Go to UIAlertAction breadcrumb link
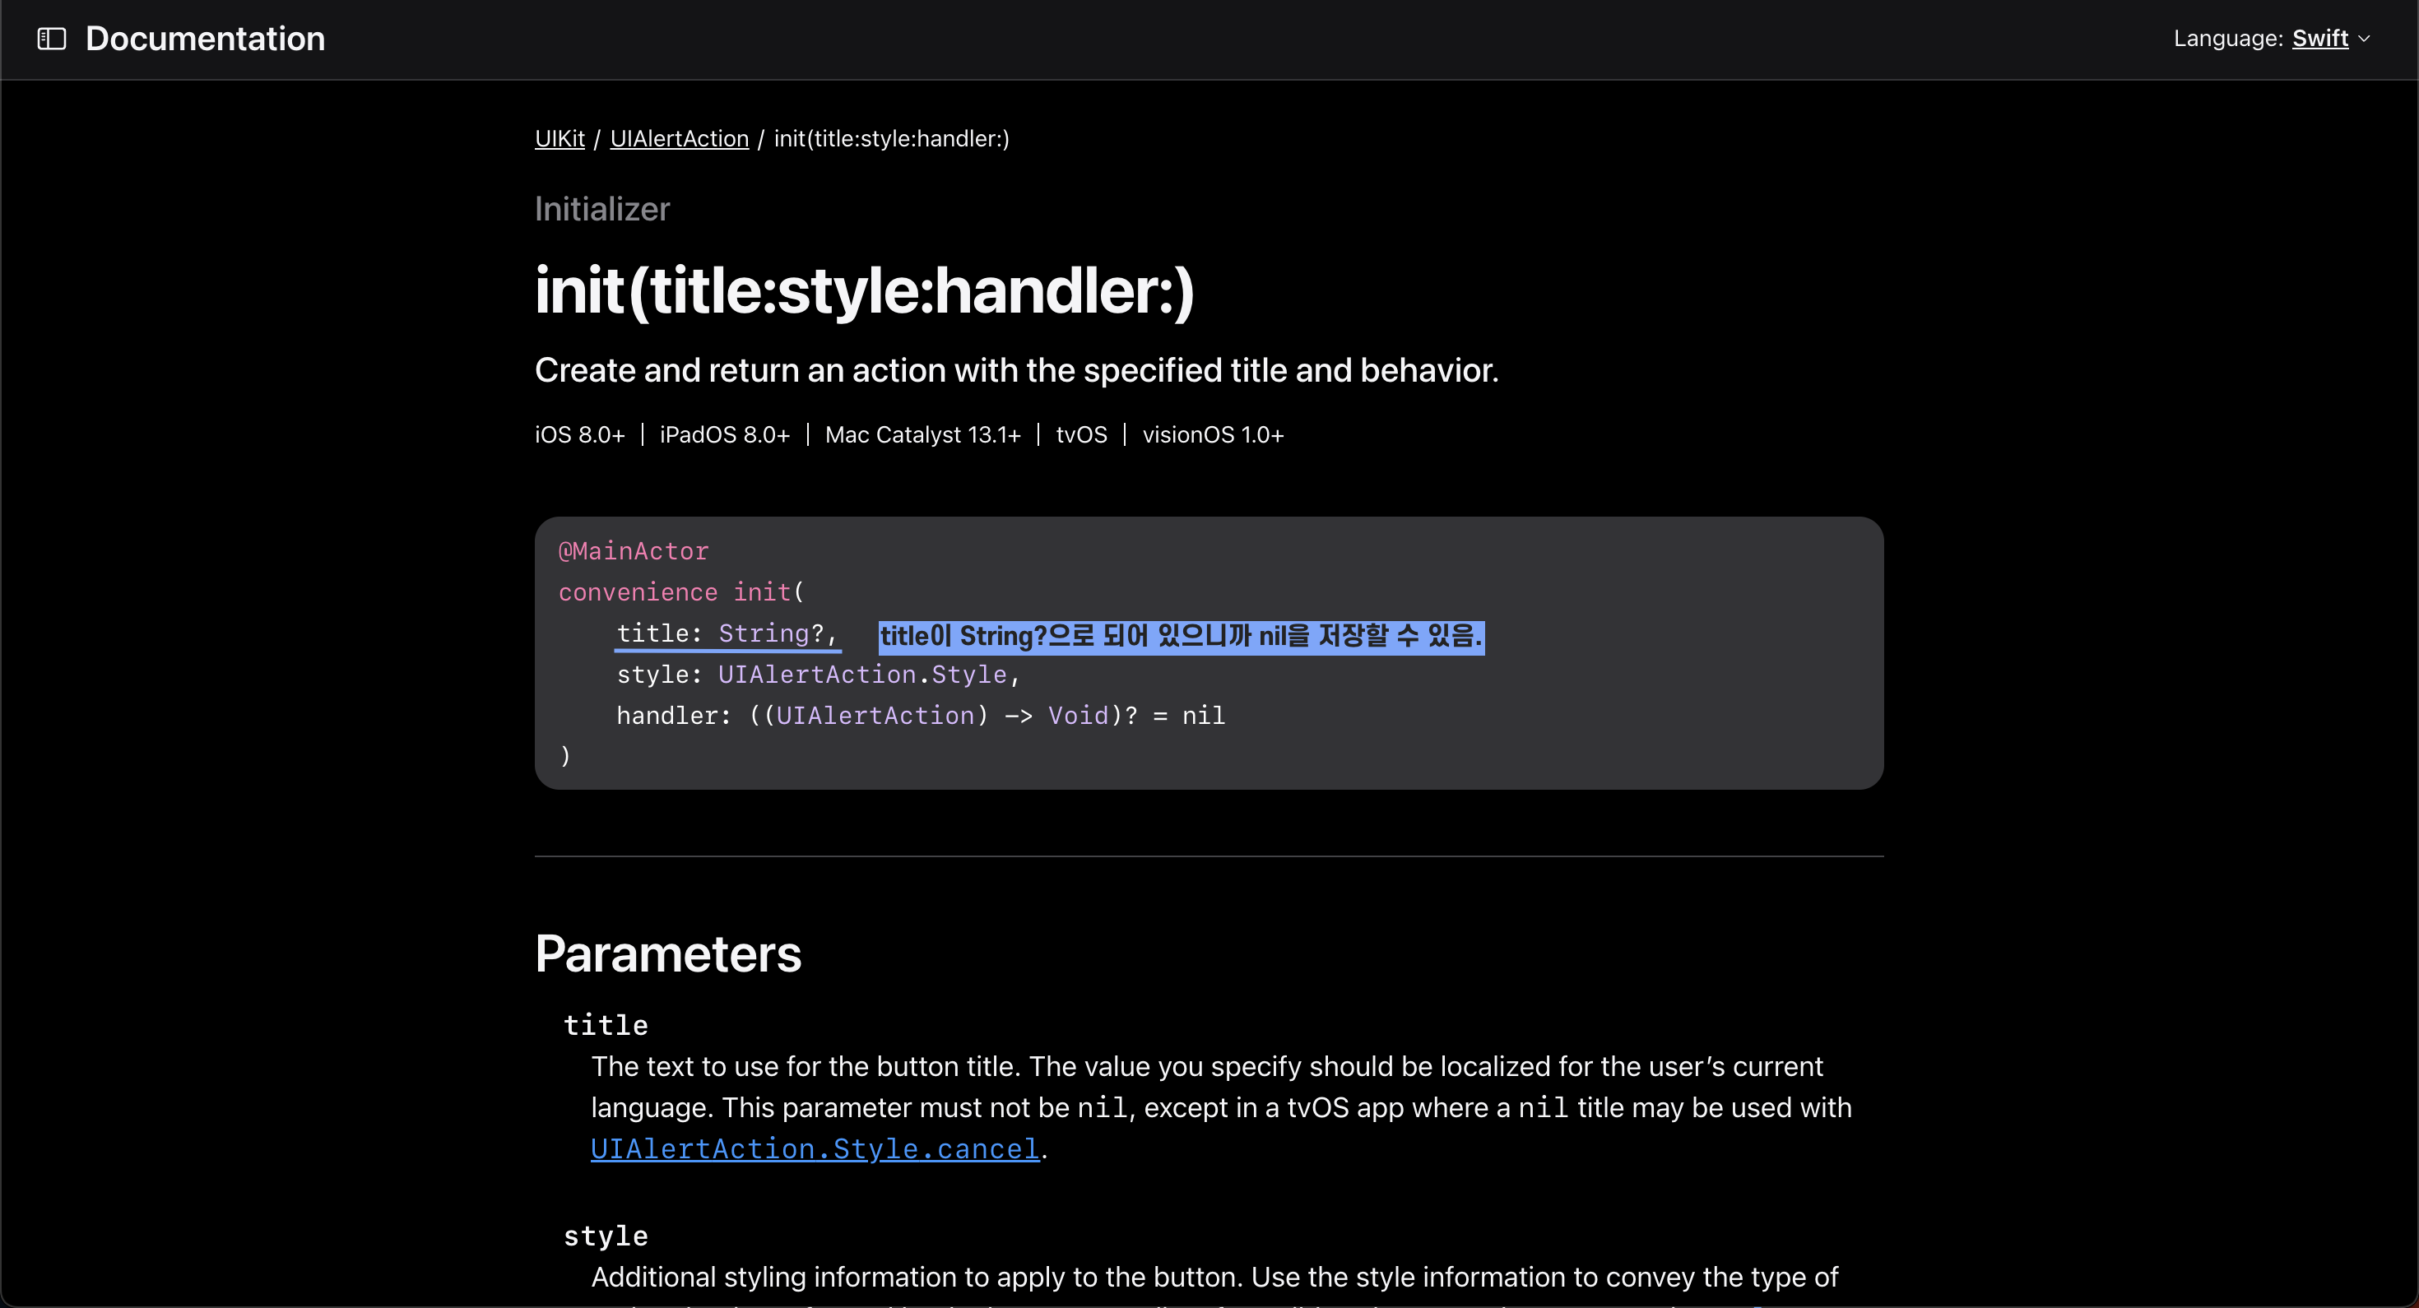Image resolution: width=2419 pixels, height=1308 pixels. tap(679, 139)
